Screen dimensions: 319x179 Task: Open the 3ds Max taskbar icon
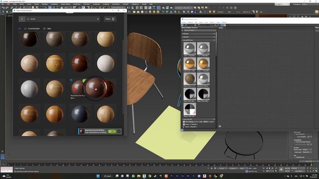(x=144, y=176)
